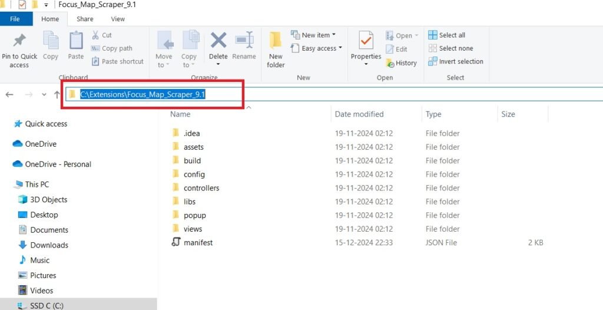Click Invert selection
The width and height of the screenshot is (603, 310).
click(456, 61)
